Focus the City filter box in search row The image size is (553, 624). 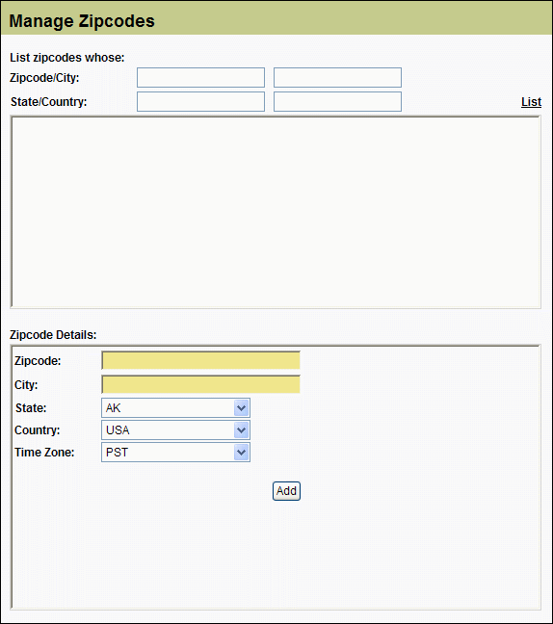point(337,78)
